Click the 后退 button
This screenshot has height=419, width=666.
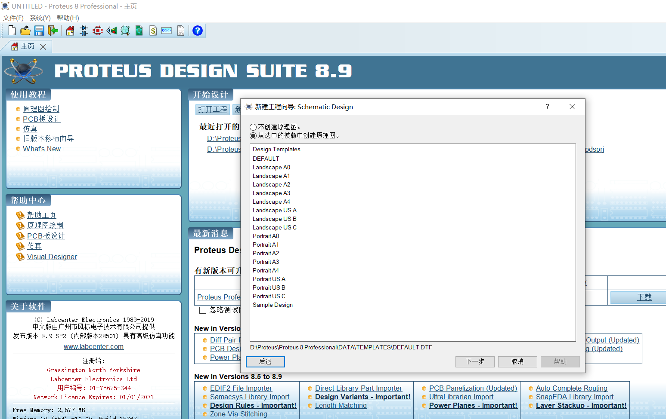[x=265, y=362]
